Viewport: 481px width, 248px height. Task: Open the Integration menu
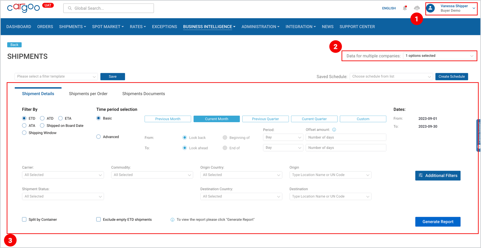pyautogui.click(x=301, y=27)
